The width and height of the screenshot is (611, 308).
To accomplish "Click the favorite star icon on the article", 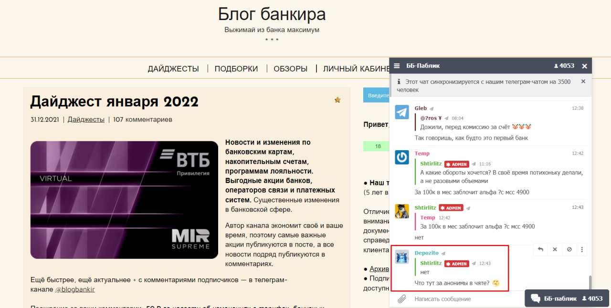I will 337,100.
